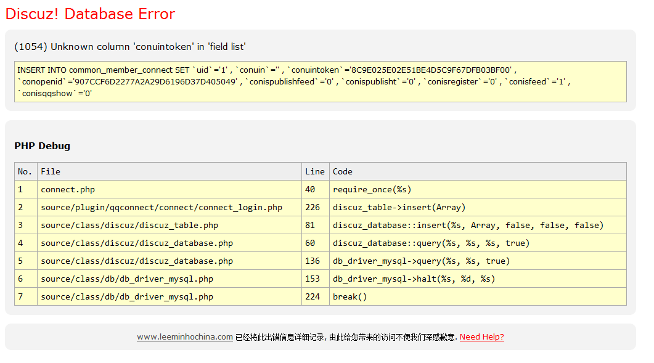
Task: Select the discuz_table->insert(Array) code cell
Action: pyautogui.click(x=478, y=207)
